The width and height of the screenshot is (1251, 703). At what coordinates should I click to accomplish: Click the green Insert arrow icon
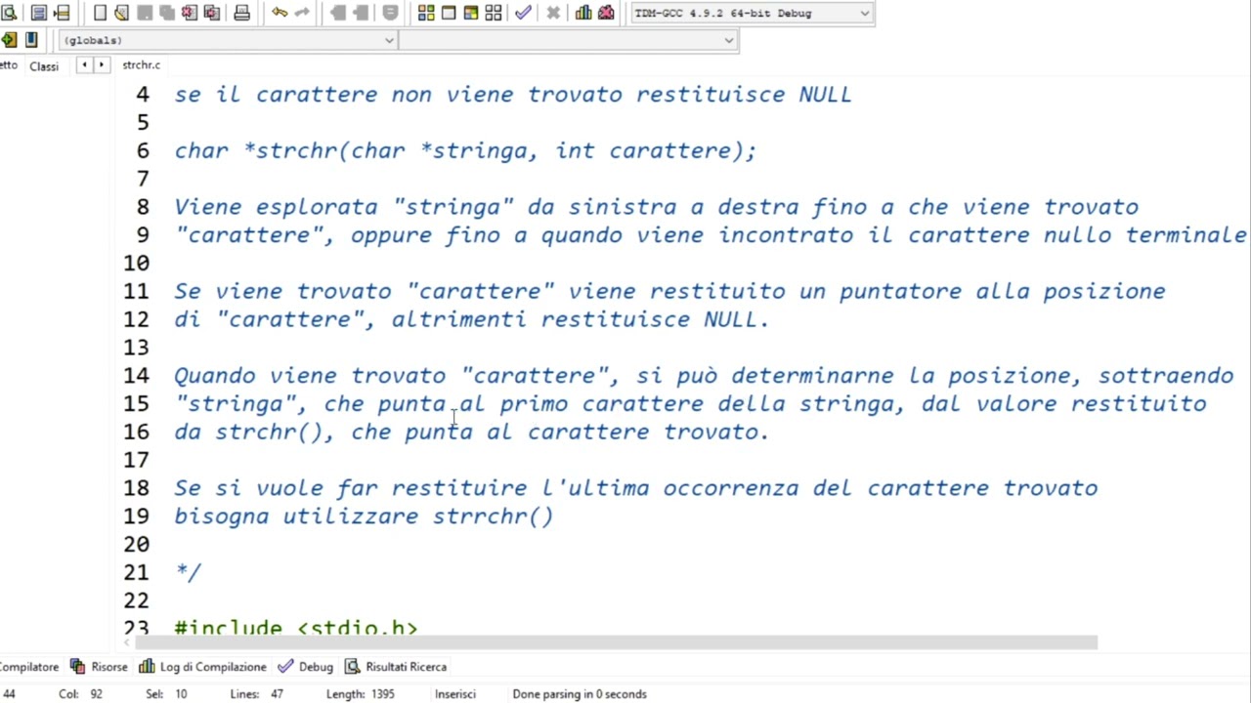9,40
